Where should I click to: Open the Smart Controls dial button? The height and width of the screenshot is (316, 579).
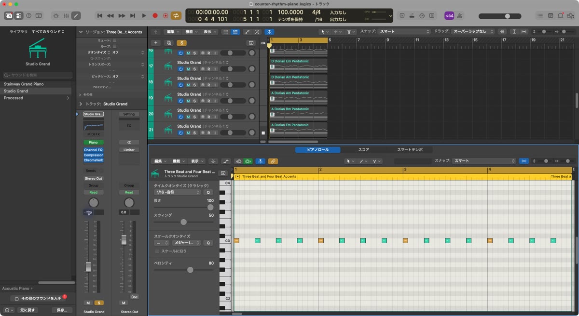(x=56, y=15)
